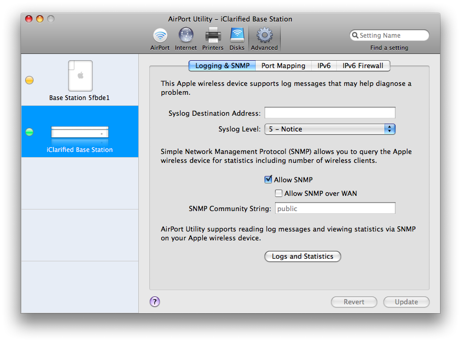The image size is (461, 342).
Task: Switch to the Port Mapping tab
Action: coord(283,65)
